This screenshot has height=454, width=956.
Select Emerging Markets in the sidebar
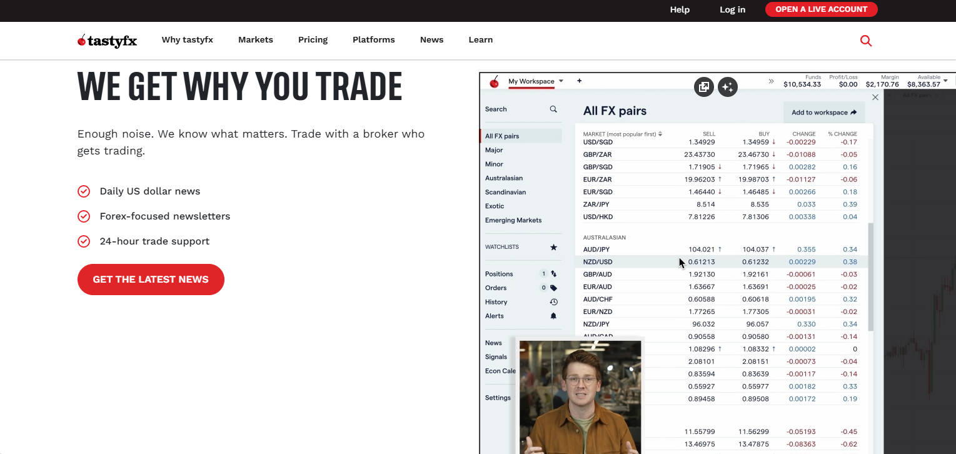(513, 220)
